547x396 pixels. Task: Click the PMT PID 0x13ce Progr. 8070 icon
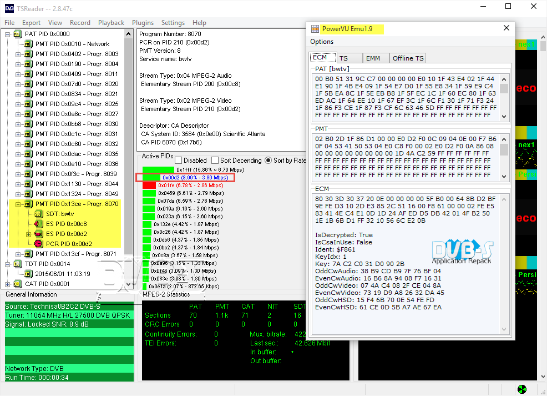(x=28, y=204)
